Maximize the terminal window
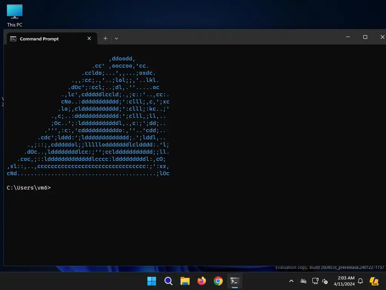 (365, 37)
